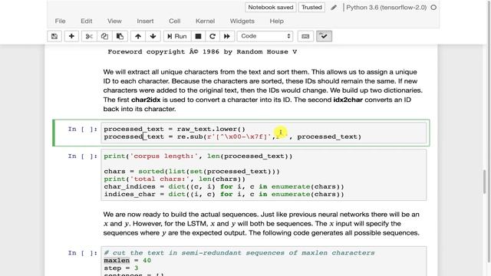
Task: Open the File menu
Action: point(60,21)
